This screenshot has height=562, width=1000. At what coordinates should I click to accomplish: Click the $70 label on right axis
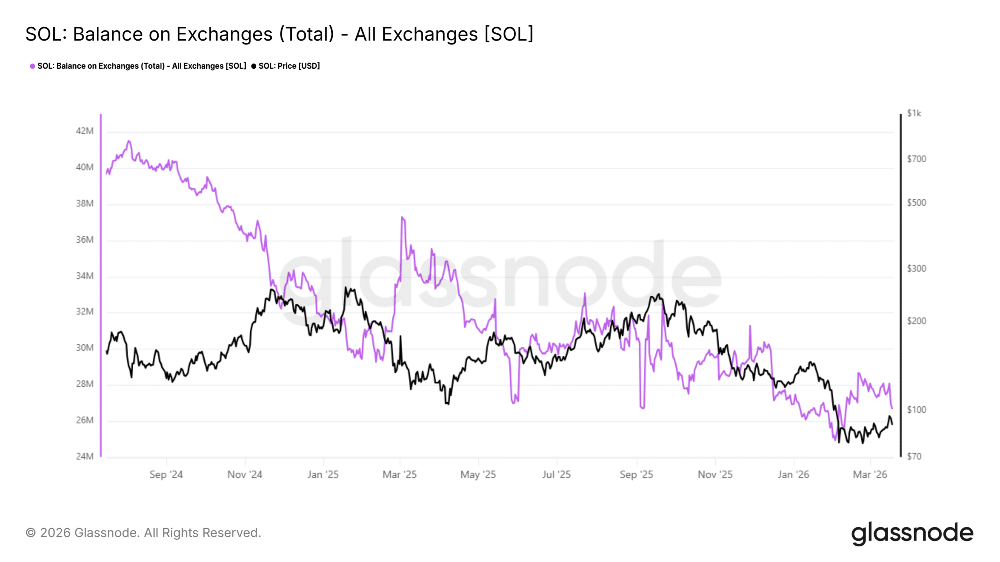(x=914, y=456)
